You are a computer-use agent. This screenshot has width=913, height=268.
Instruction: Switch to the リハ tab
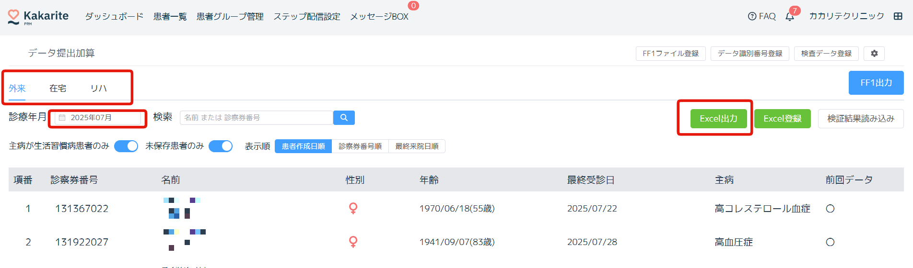(x=99, y=89)
